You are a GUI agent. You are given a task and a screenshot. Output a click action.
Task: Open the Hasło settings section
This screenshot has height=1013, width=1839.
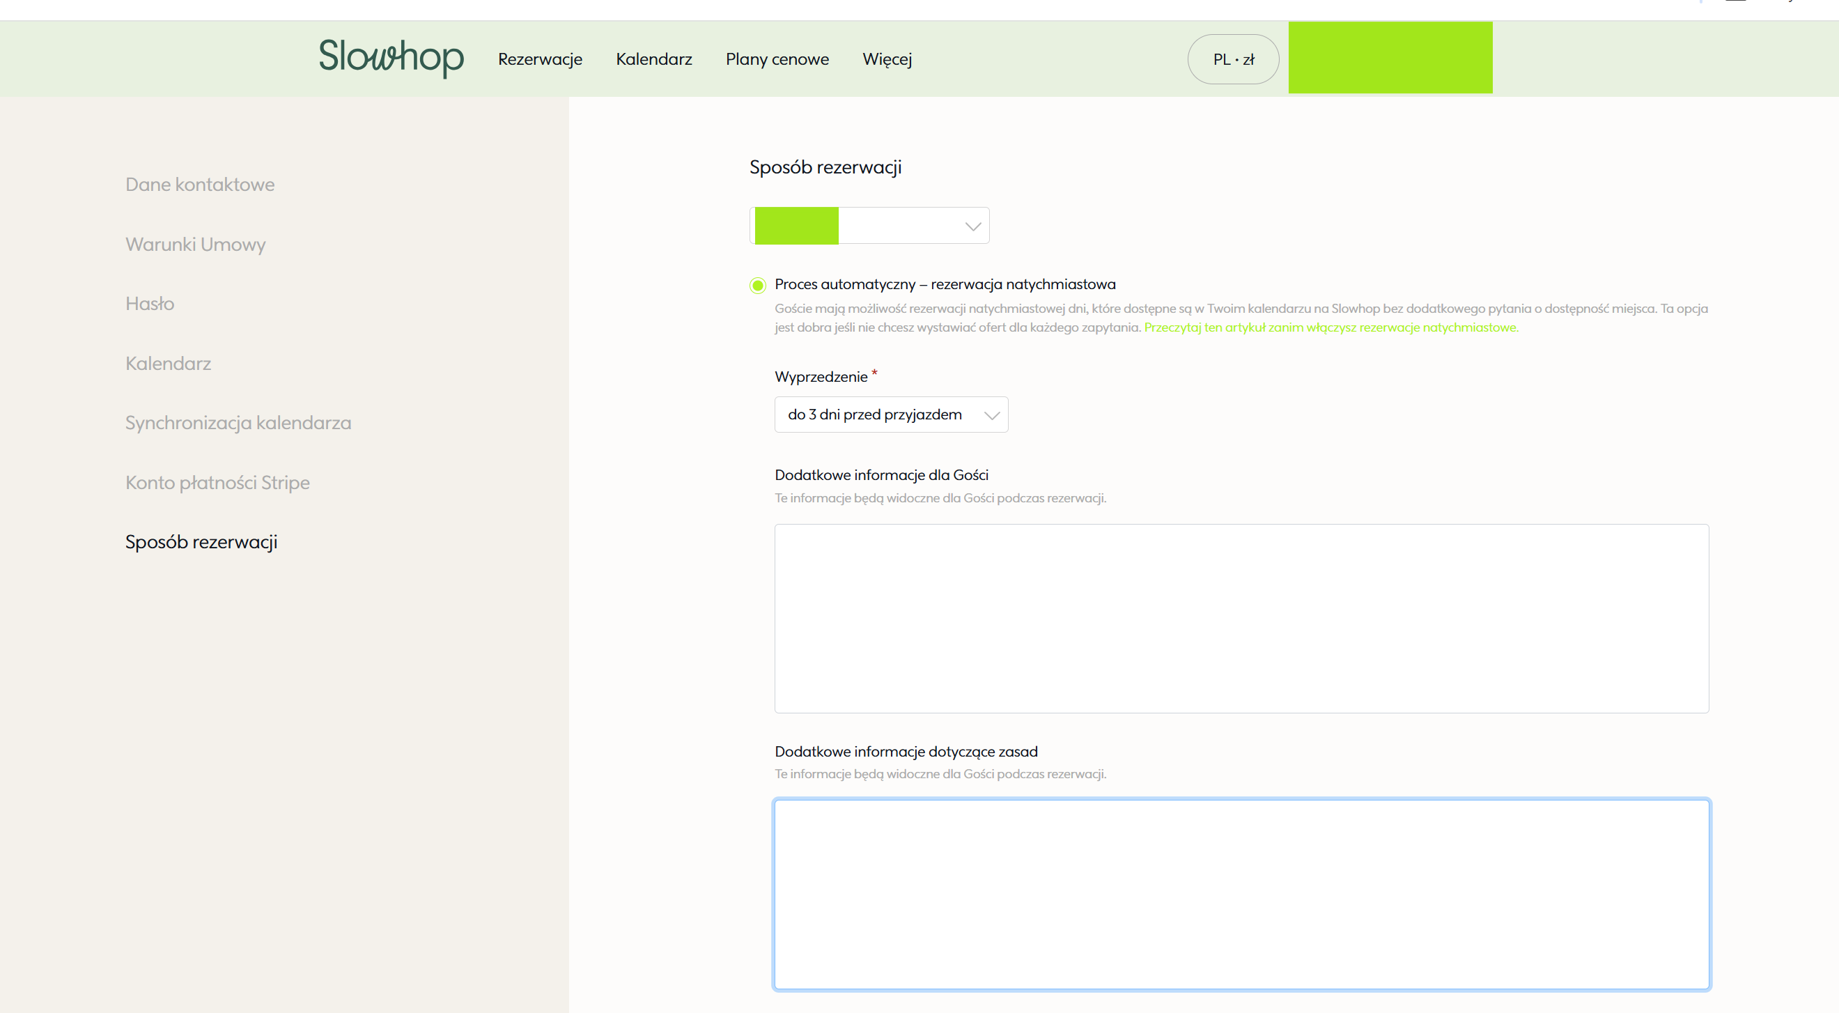click(x=150, y=303)
